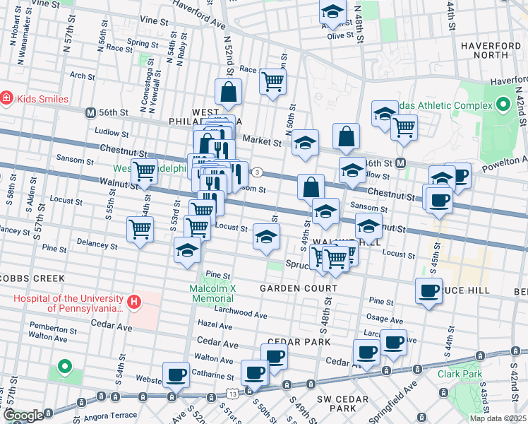Viewport: 528px width, 424px height.
Task: Click the shopping cart marker next to the Locust St label
Action: click(x=198, y=228)
